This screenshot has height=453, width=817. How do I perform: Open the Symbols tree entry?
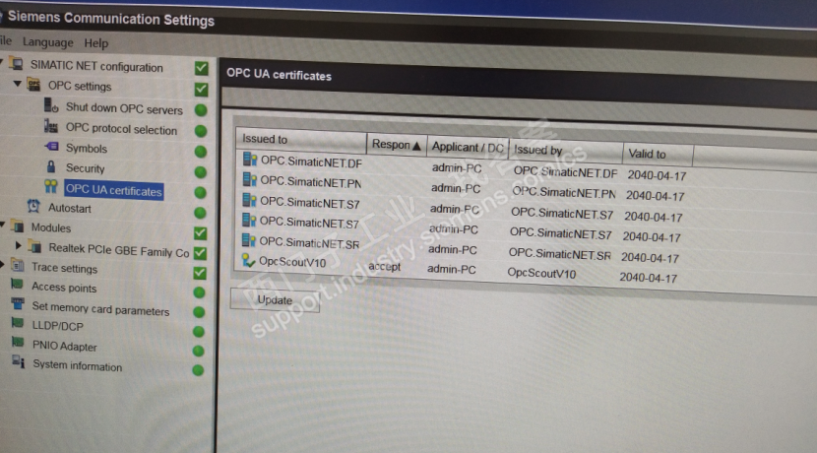tap(87, 149)
